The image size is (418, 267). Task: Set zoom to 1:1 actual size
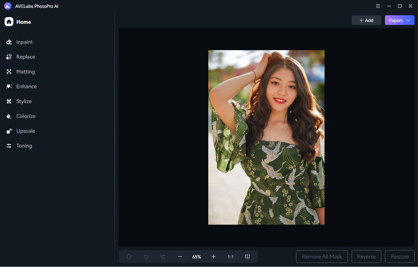(230, 257)
